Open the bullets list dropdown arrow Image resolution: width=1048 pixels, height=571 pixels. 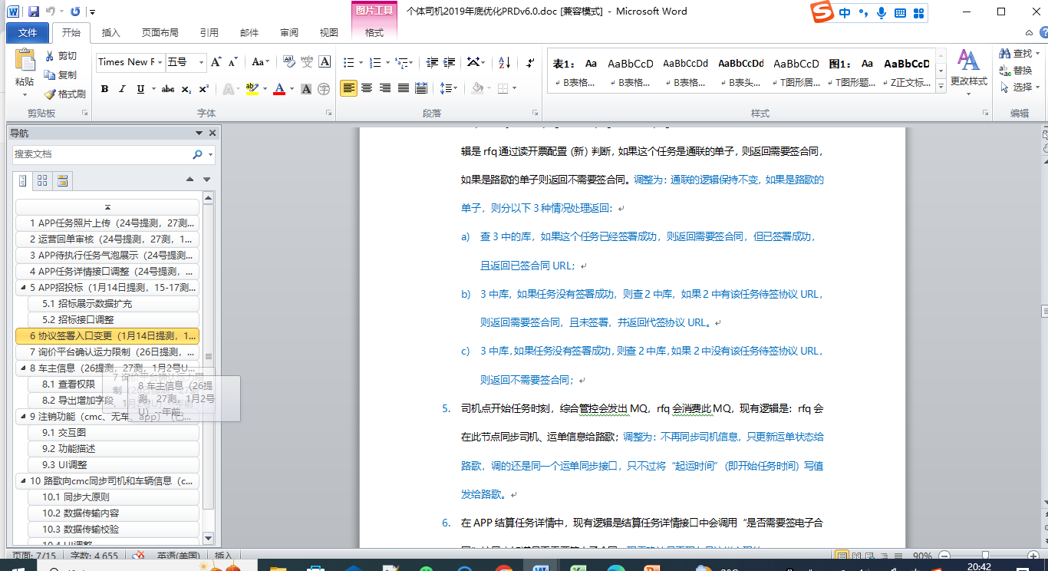(361, 62)
